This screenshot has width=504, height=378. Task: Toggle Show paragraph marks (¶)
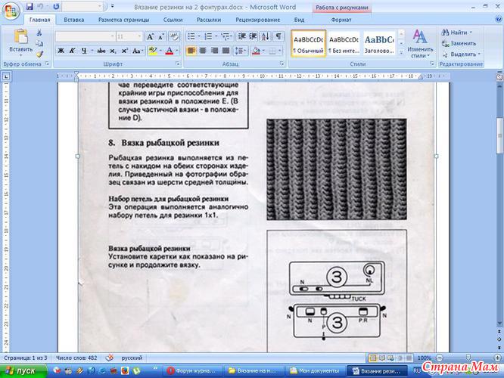278,36
